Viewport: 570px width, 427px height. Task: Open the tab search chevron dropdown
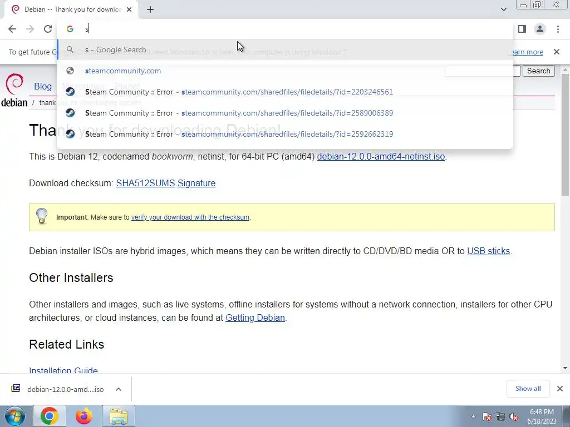coord(503,9)
